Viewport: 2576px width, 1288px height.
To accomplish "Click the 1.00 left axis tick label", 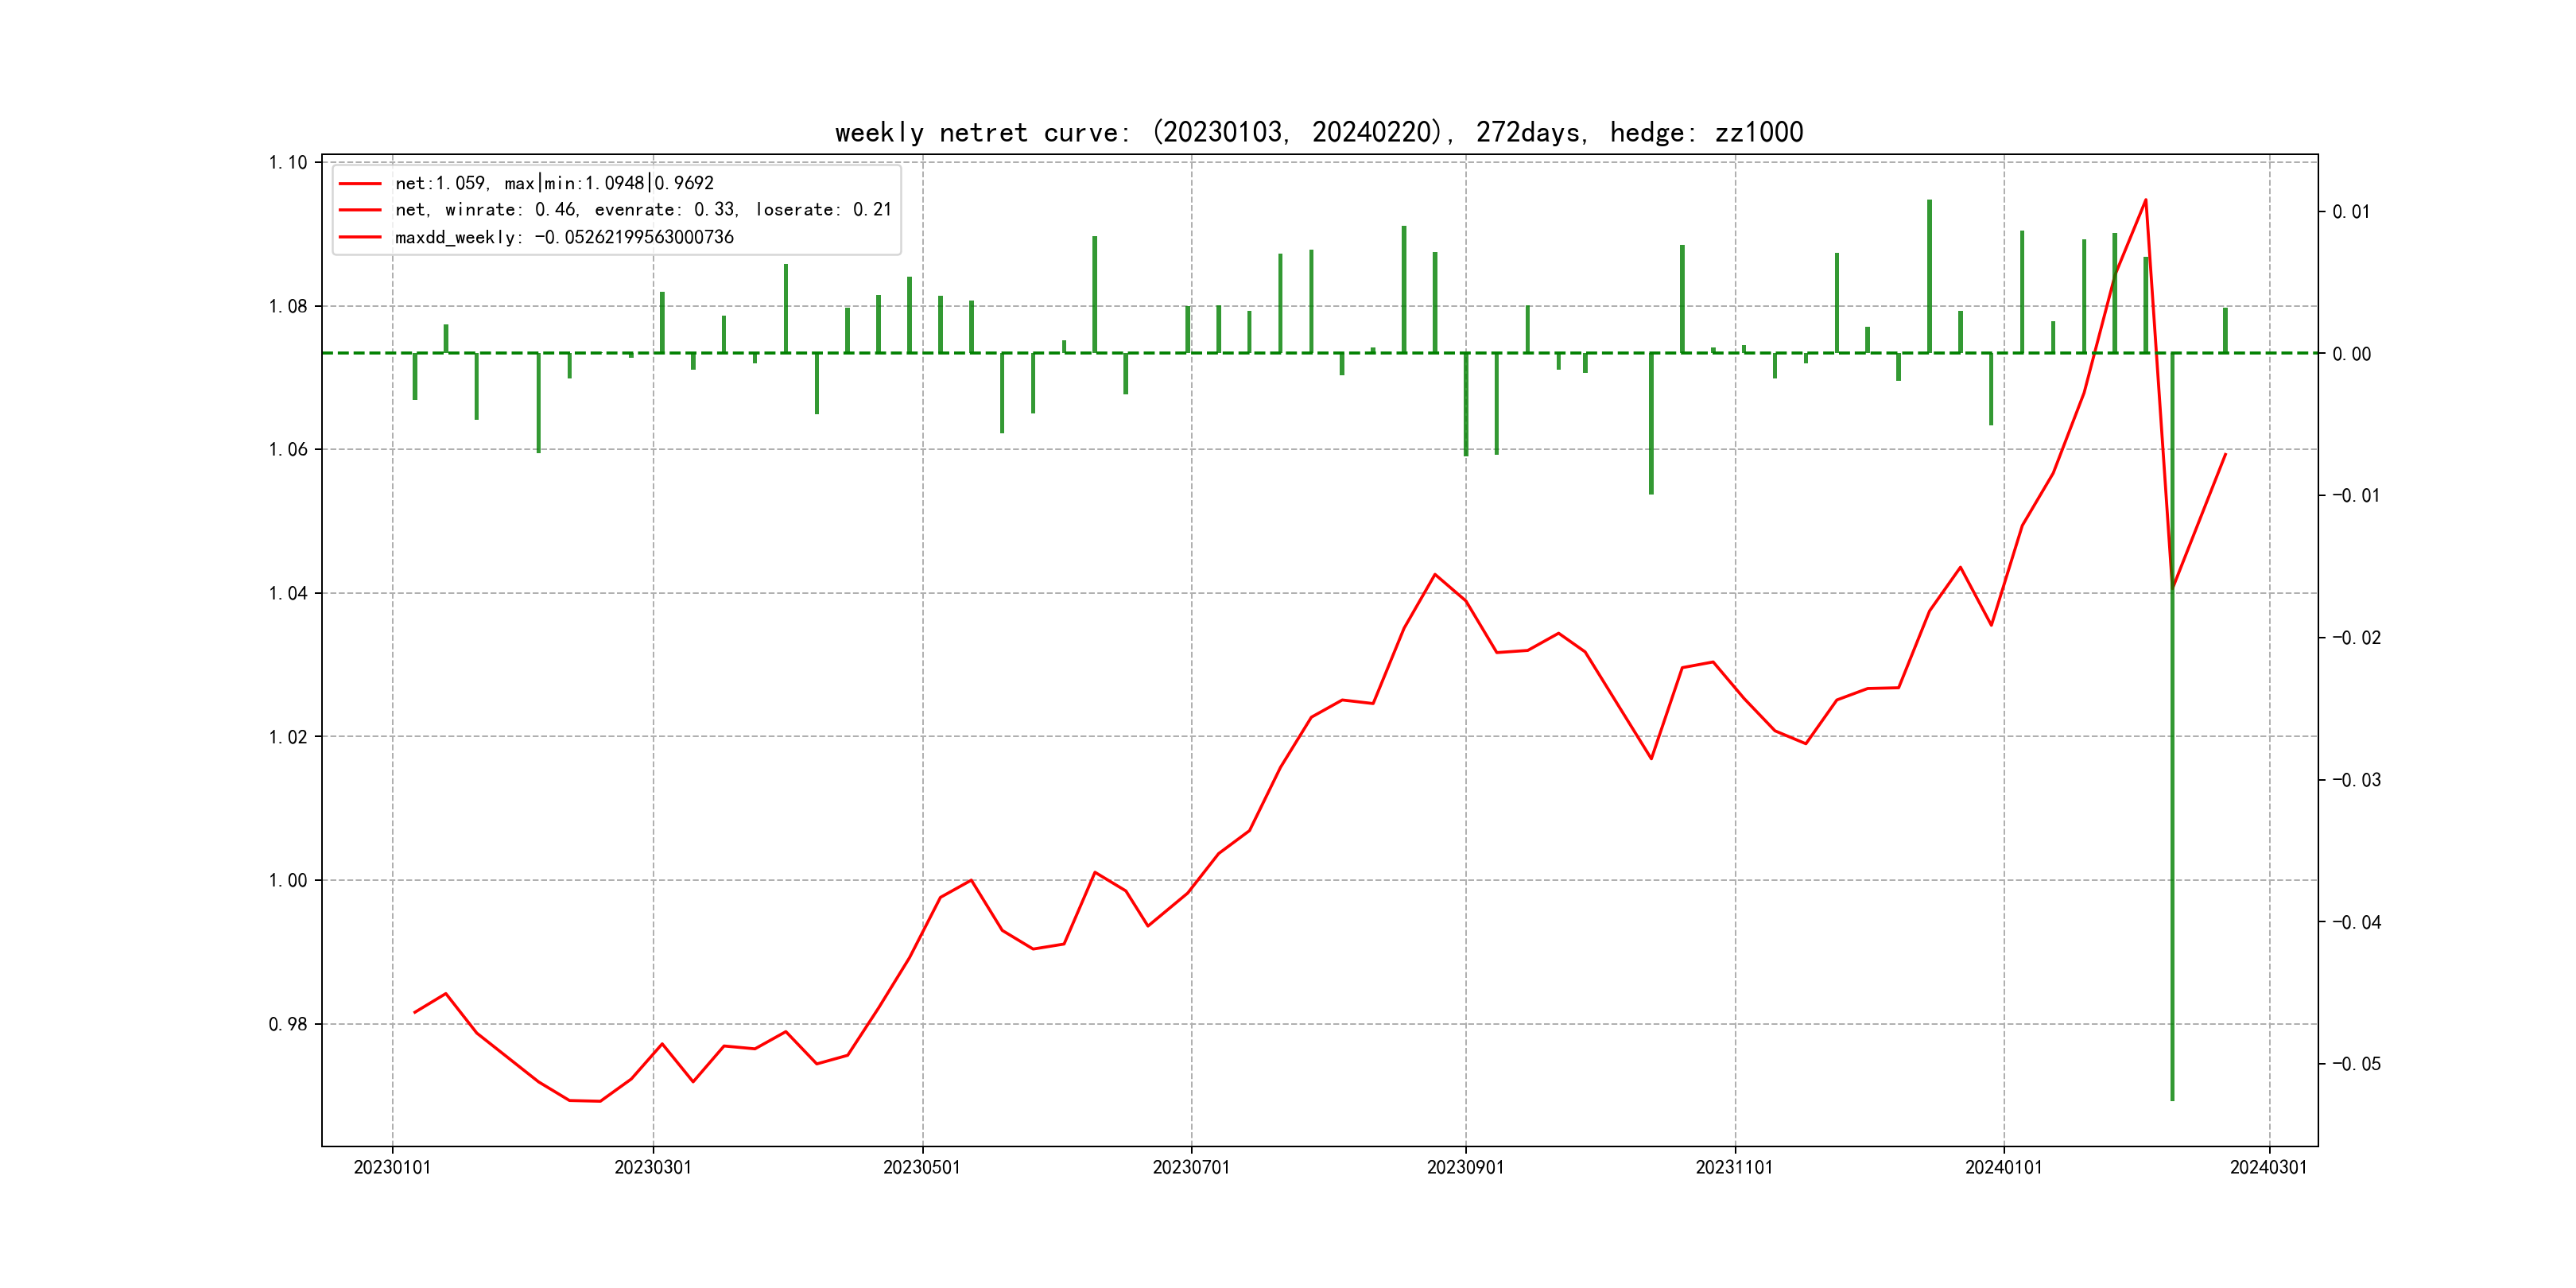I will click(x=288, y=881).
